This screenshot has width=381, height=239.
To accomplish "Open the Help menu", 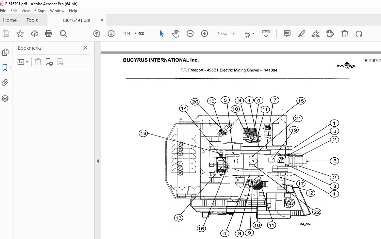I will point(73,11).
